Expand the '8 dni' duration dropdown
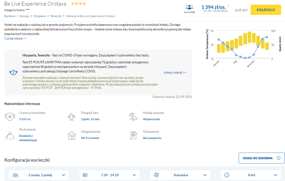This screenshot has height=181, width=285. pyautogui.click(x=251, y=175)
